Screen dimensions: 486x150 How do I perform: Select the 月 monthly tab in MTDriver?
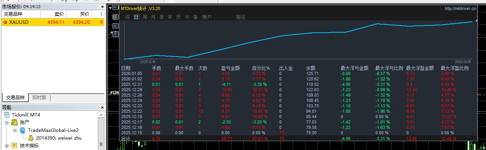click(x=153, y=17)
